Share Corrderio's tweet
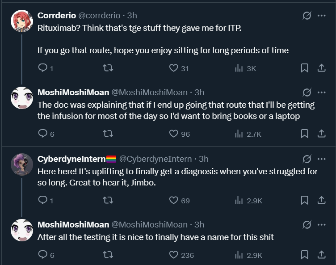This screenshot has height=265, width=336. click(x=321, y=68)
